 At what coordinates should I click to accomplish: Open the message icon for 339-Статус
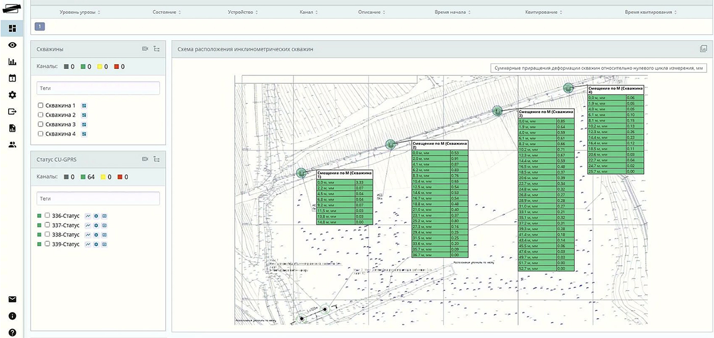tap(104, 245)
